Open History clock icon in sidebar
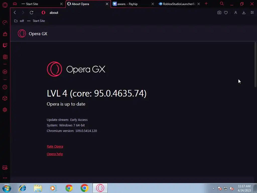 coord(5,87)
